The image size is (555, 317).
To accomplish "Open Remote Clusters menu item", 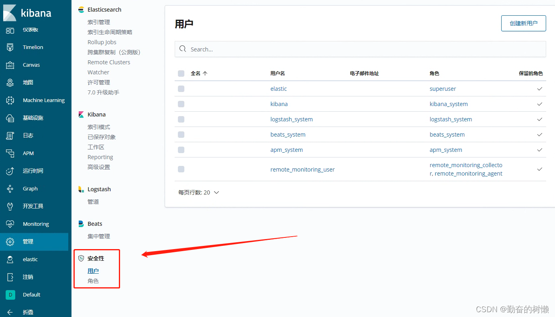I will 109,62.
